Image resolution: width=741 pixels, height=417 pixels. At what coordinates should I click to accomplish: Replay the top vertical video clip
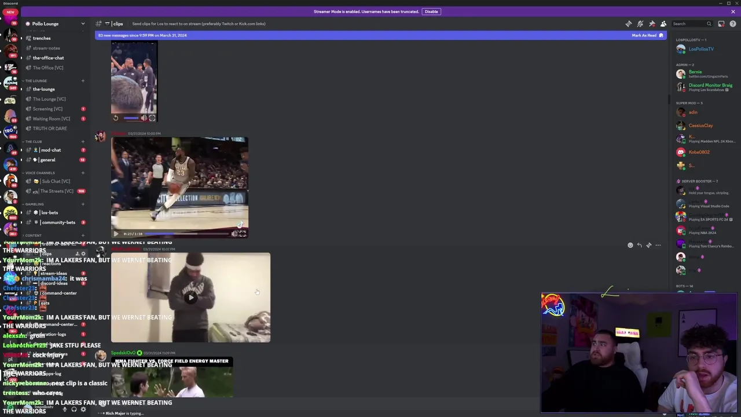[x=116, y=118]
